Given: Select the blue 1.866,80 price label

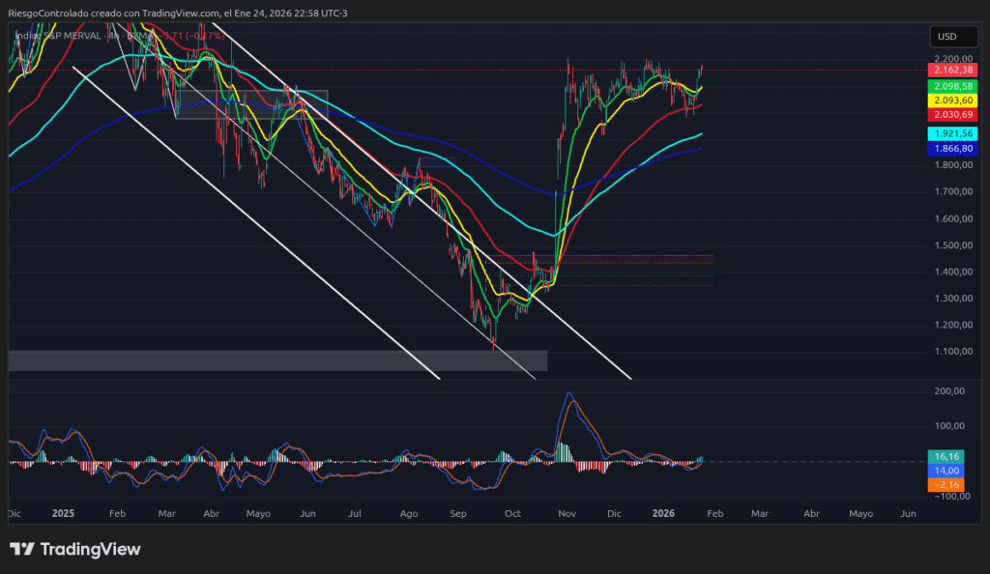Looking at the screenshot, I should [951, 149].
